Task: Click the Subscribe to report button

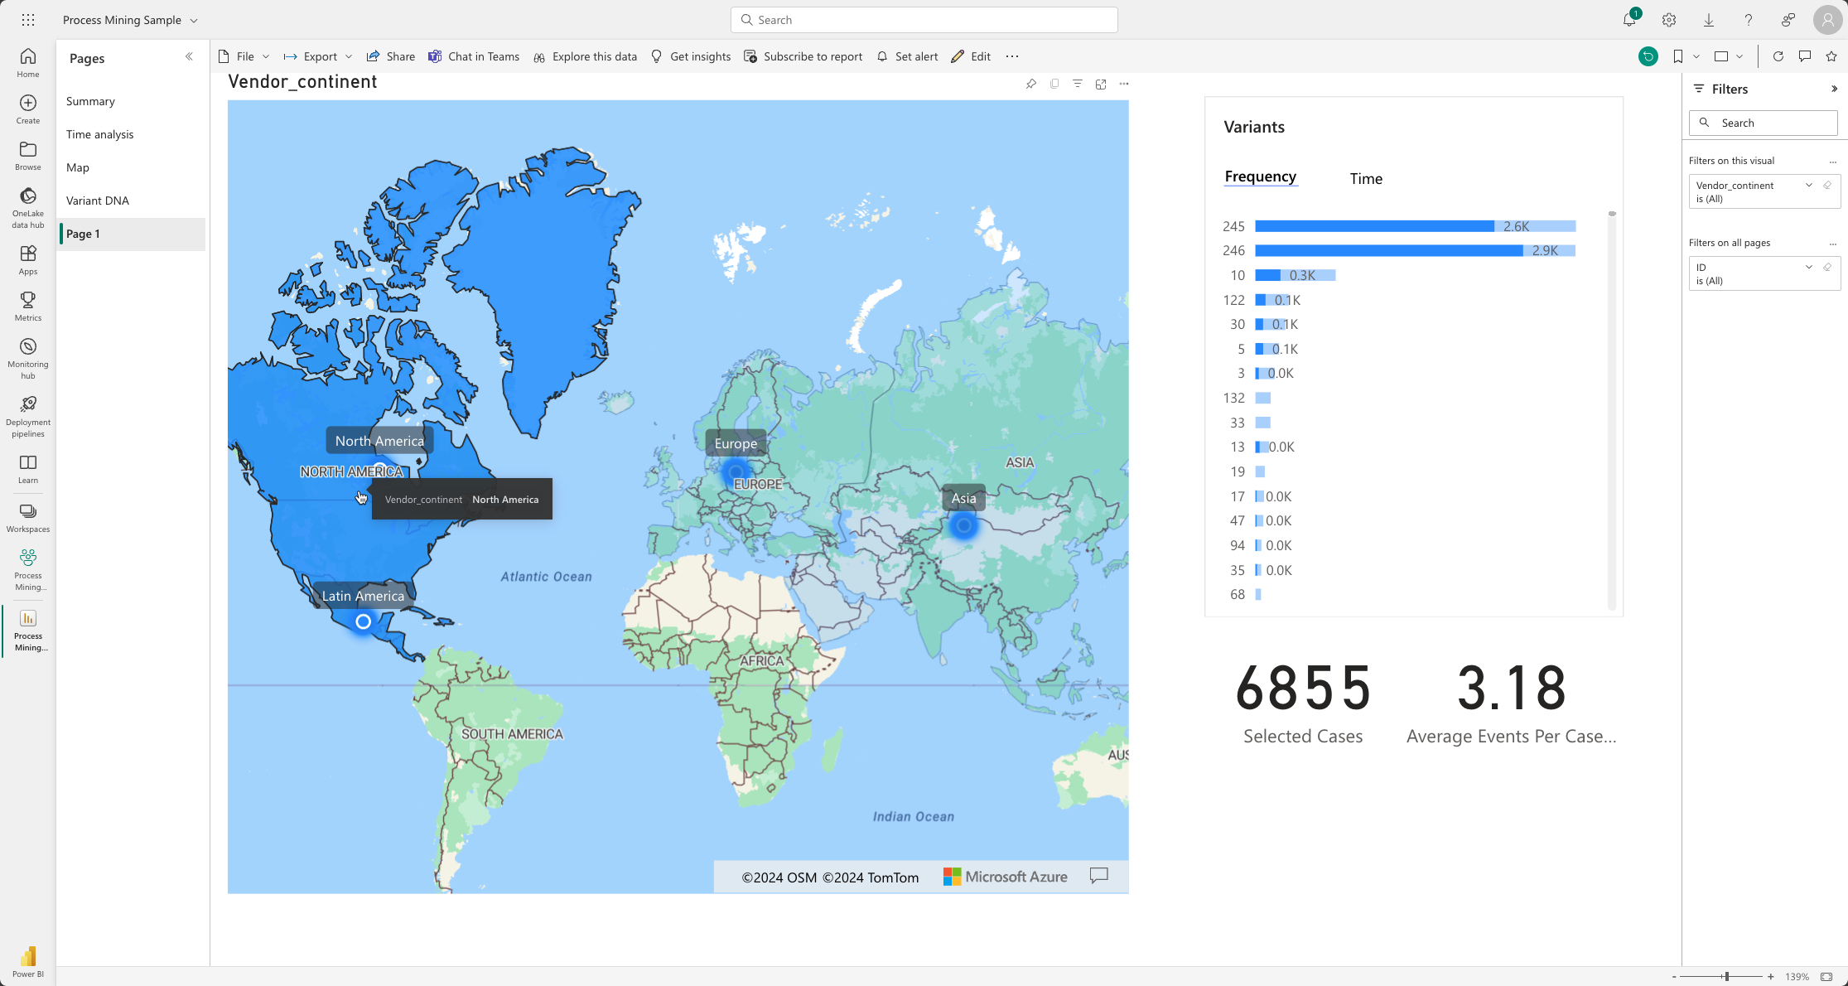Action: 803,56
